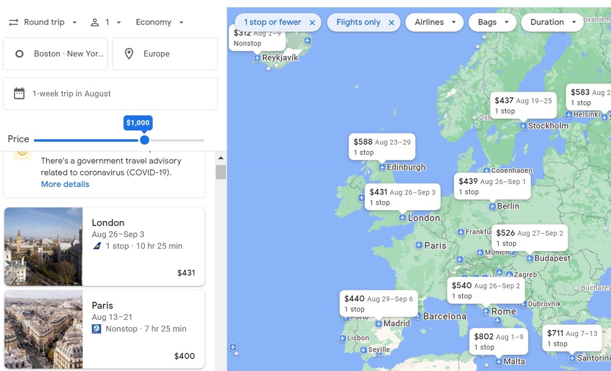The width and height of the screenshot is (611, 371).
Task: Open the passenger count dropdown
Action: [x=106, y=23]
